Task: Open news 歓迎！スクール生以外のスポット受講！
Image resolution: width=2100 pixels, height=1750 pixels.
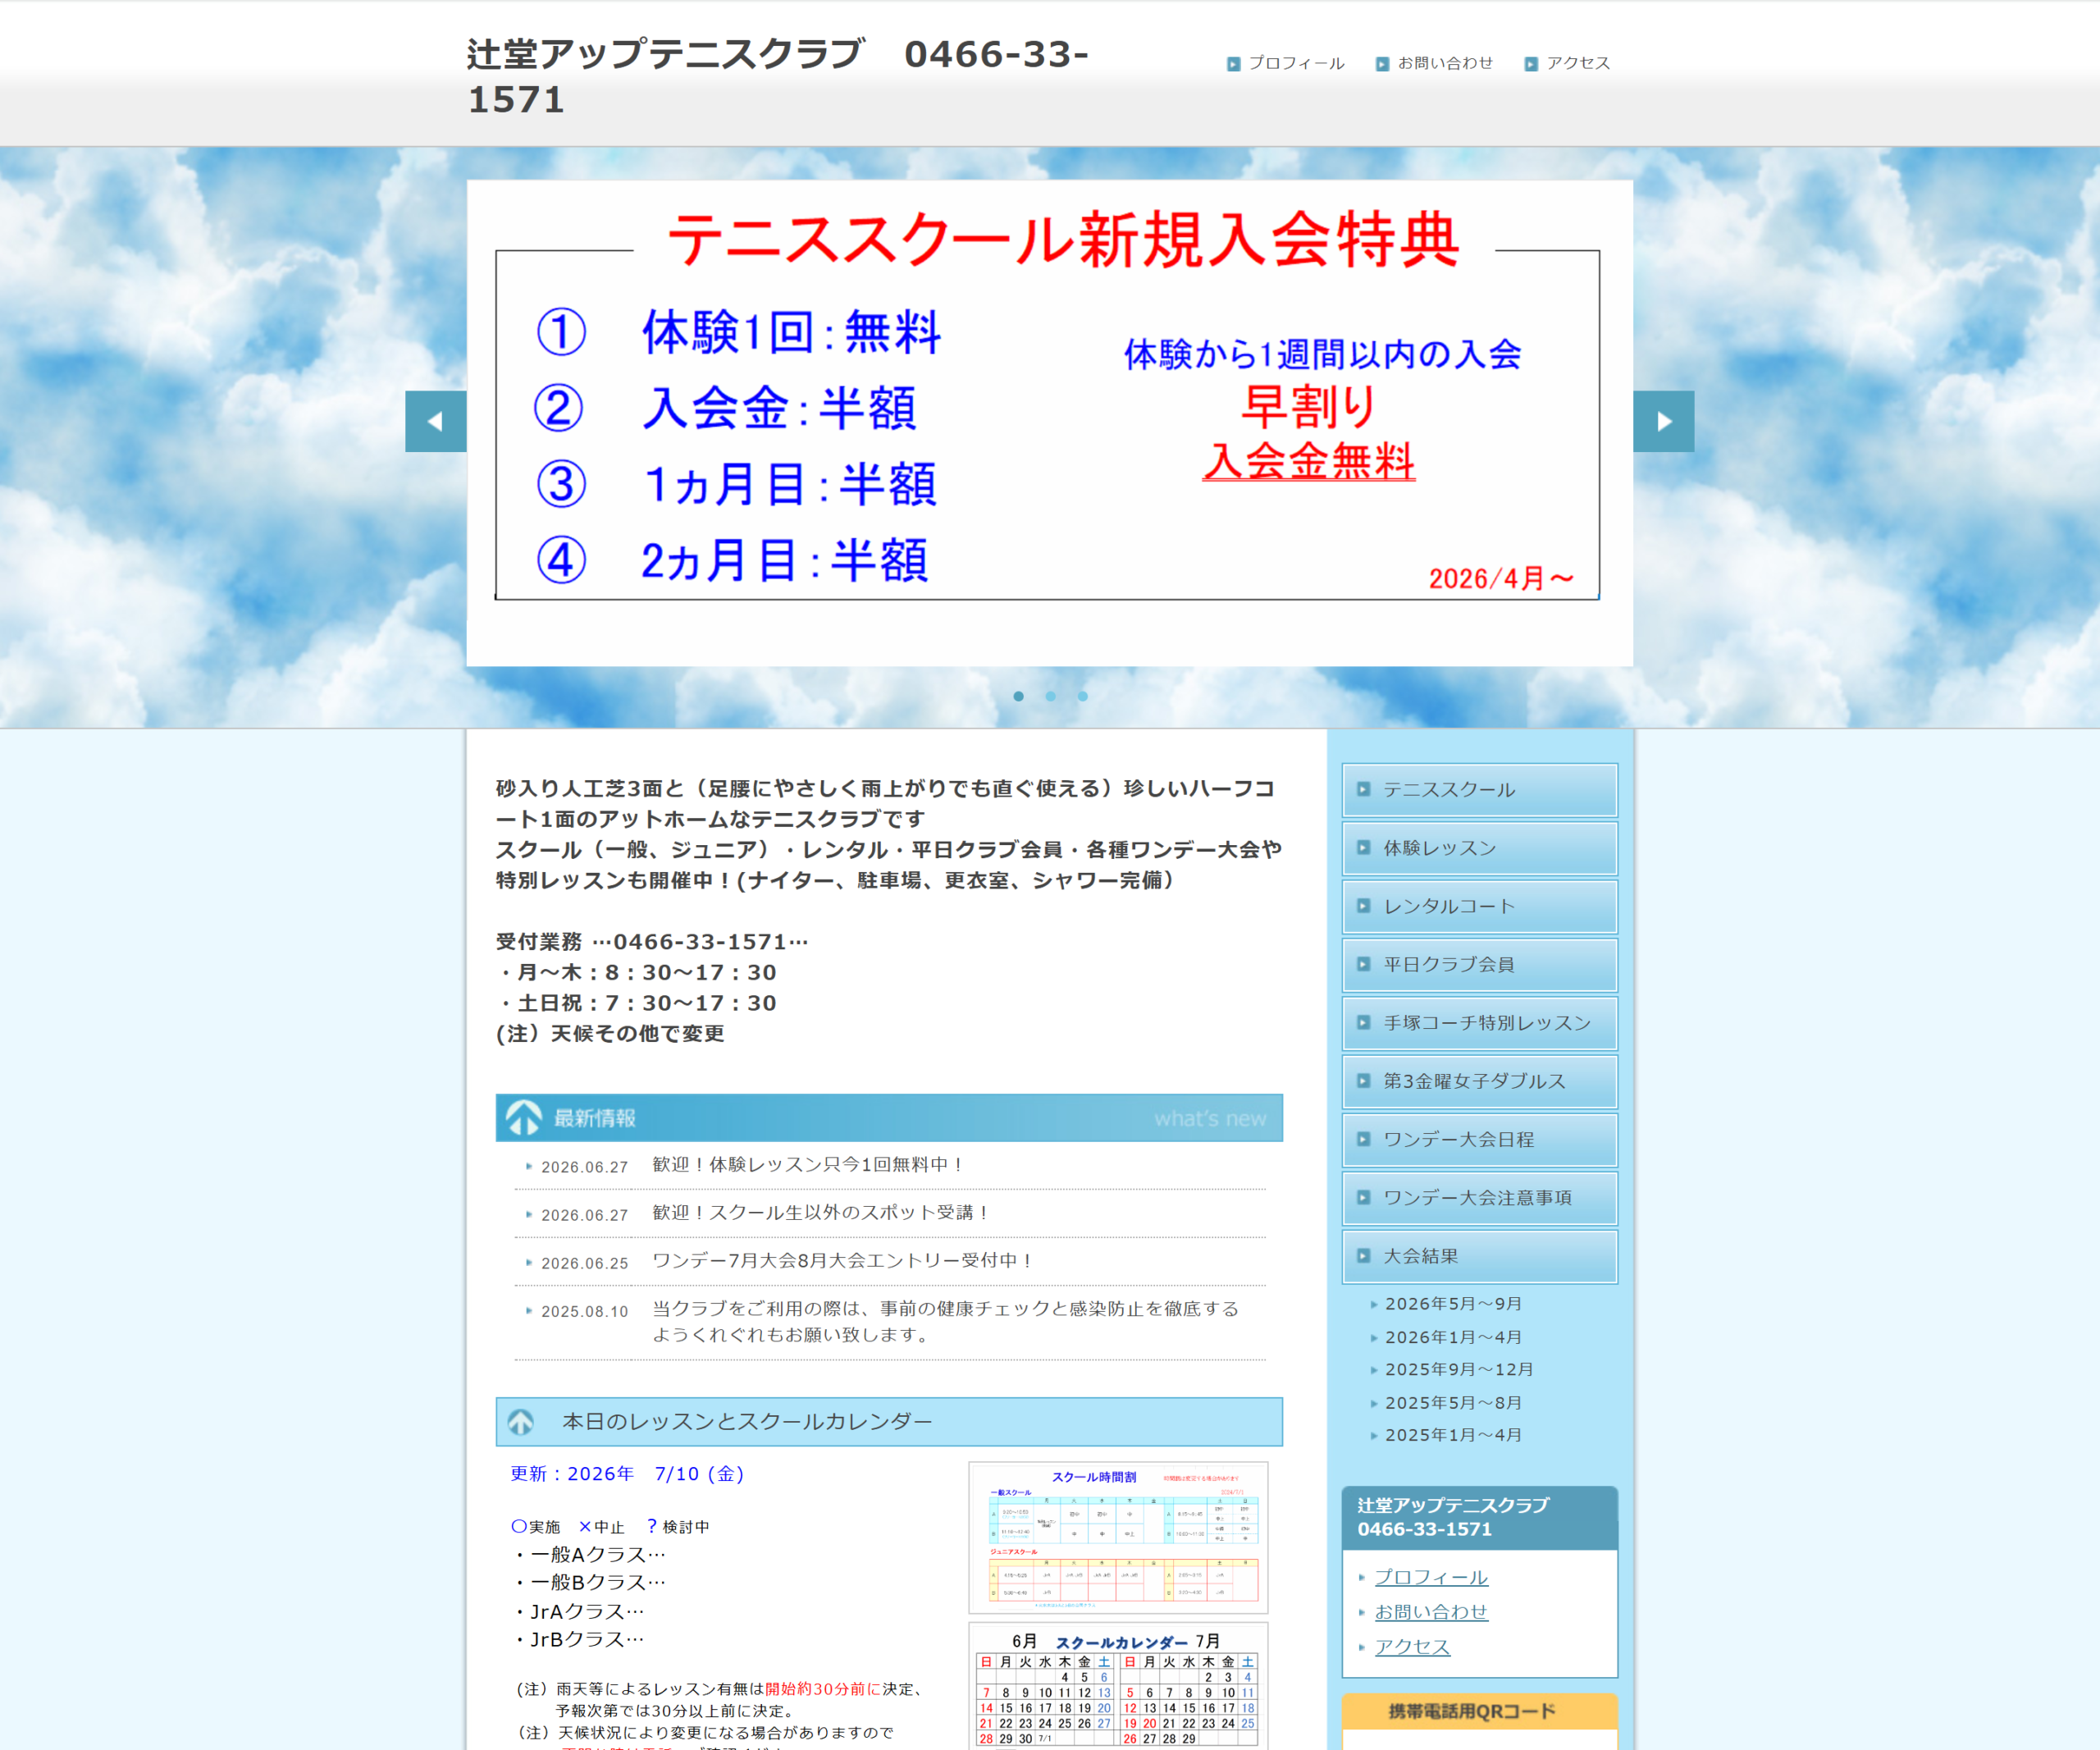Action: pyautogui.click(x=822, y=1213)
